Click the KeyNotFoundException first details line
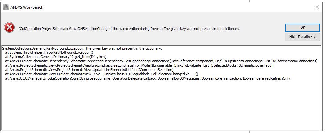327x133 pixels. click(x=82, y=48)
